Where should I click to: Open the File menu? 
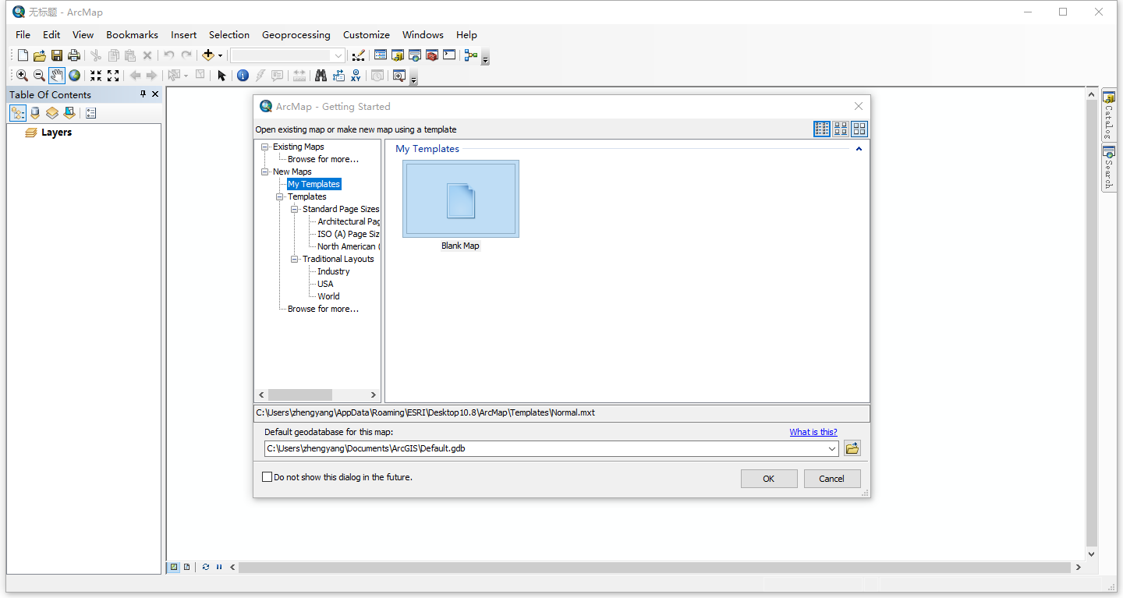[x=23, y=35]
